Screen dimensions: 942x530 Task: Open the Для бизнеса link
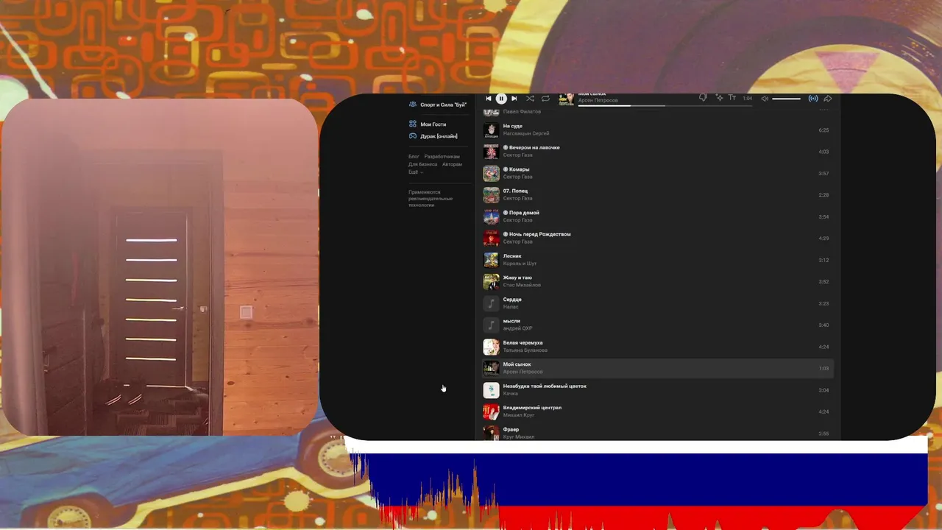(x=422, y=164)
